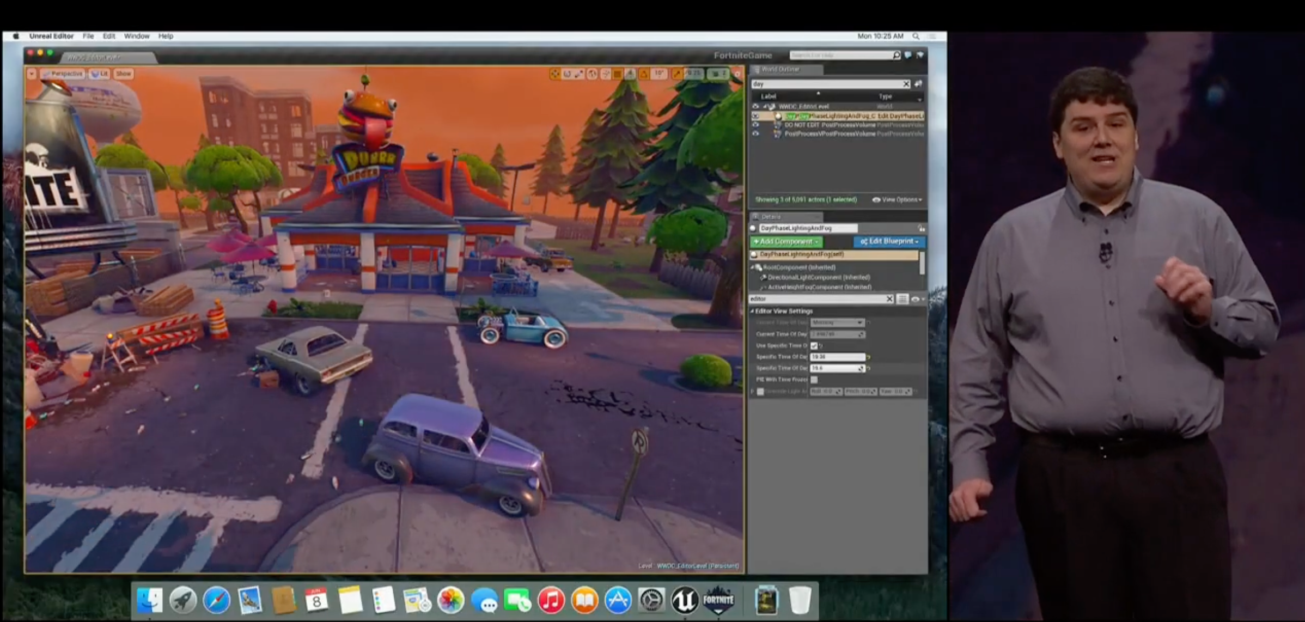Enable PIE With Time Frozen checkbox
Image resolution: width=1305 pixels, height=622 pixels.
pos(814,380)
